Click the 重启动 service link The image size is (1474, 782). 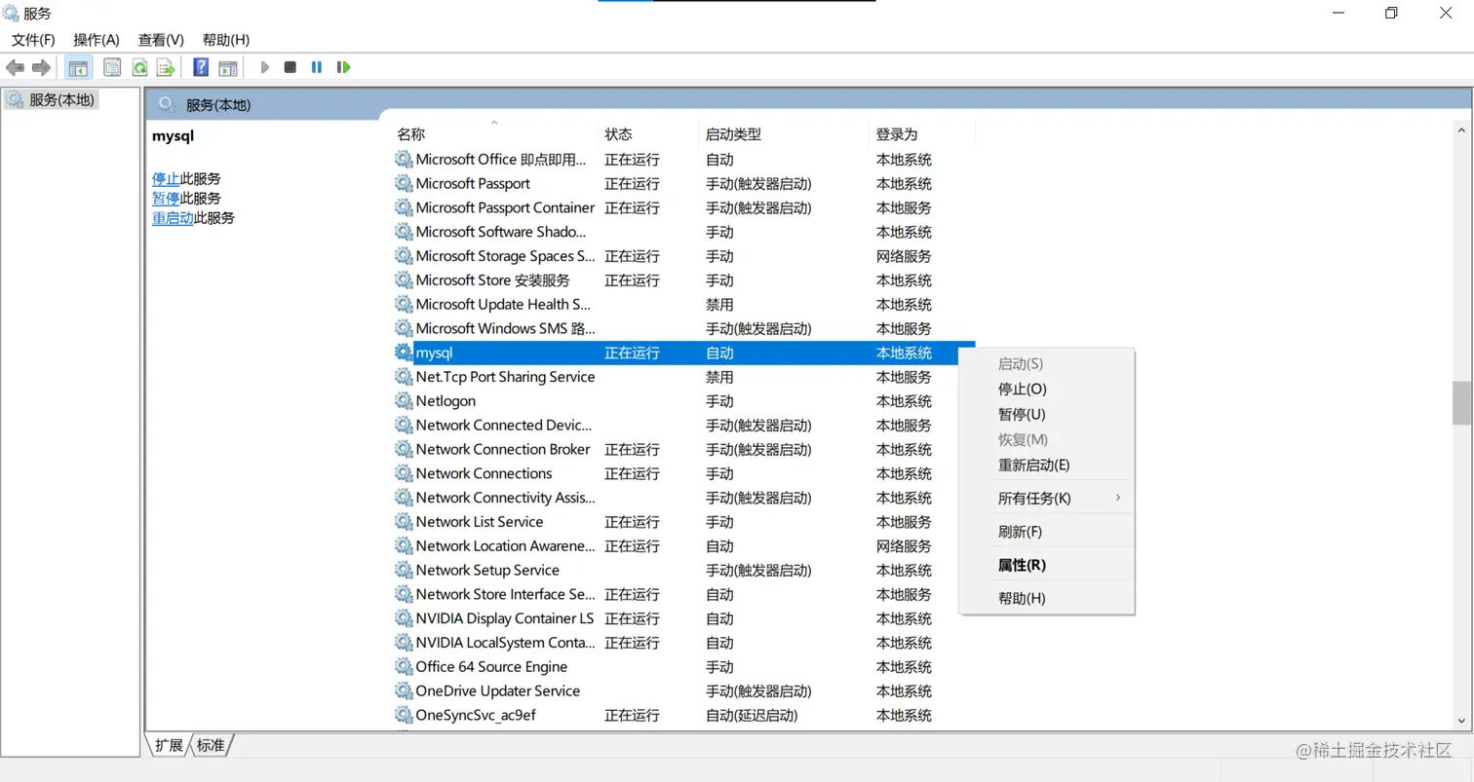pyautogui.click(x=173, y=218)
